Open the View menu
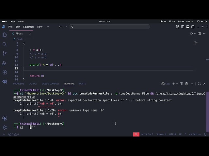209x156 pixels. click(x=40, y=27)
